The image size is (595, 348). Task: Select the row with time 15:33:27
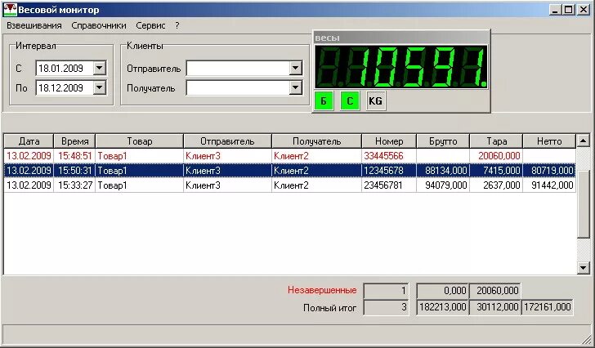(290, 185)
